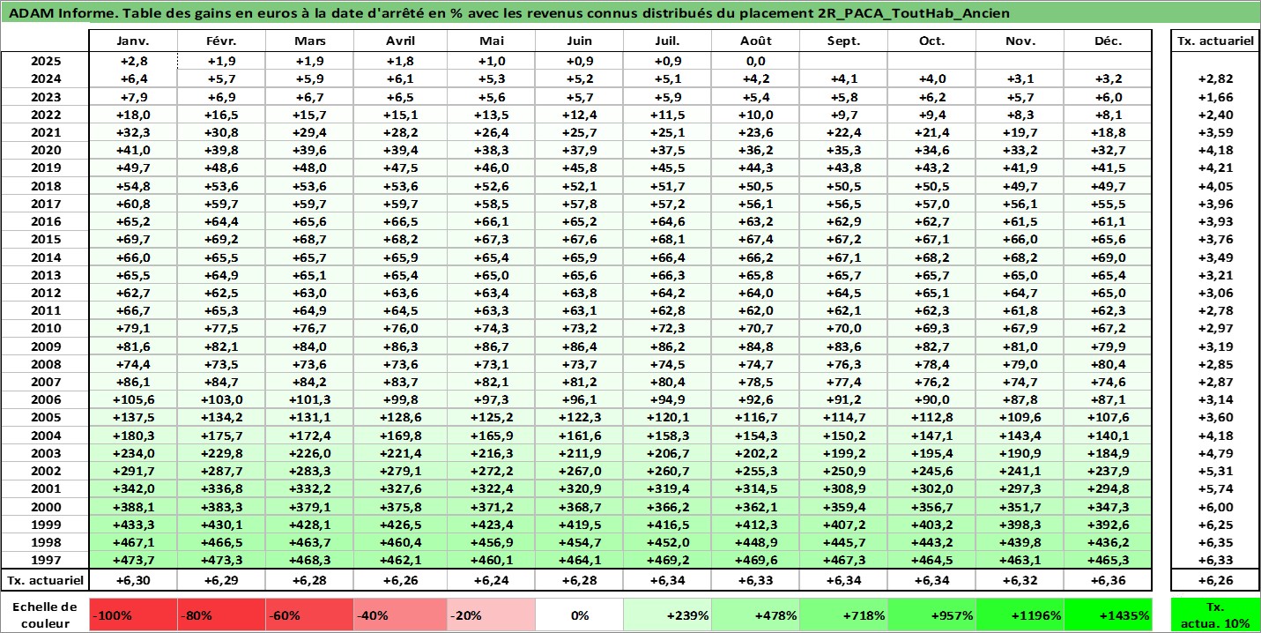The width and height of the screenshot is (1261, 633).
Task: Select the 'Sept.' column header
Action: (x=843, y=41)
